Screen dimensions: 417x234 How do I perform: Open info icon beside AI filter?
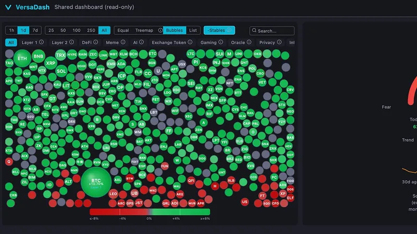141,42
